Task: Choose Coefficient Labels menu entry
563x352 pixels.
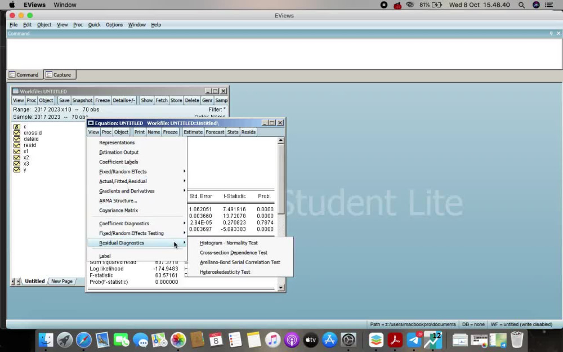Action: coord(118,162)
